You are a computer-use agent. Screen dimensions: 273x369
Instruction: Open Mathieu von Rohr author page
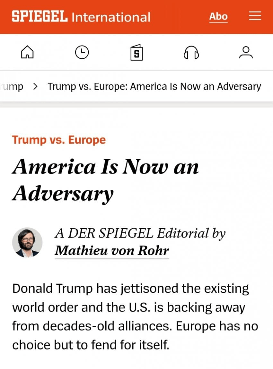pos(111,251)
